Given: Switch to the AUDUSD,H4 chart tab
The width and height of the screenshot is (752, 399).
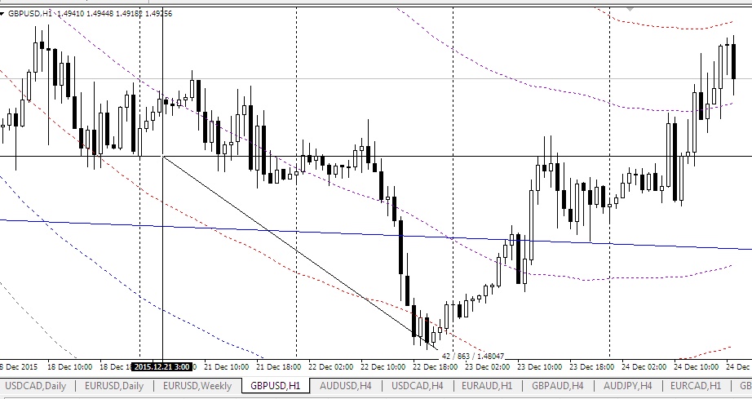Looking at the screenshot, I should coord(345,386).
